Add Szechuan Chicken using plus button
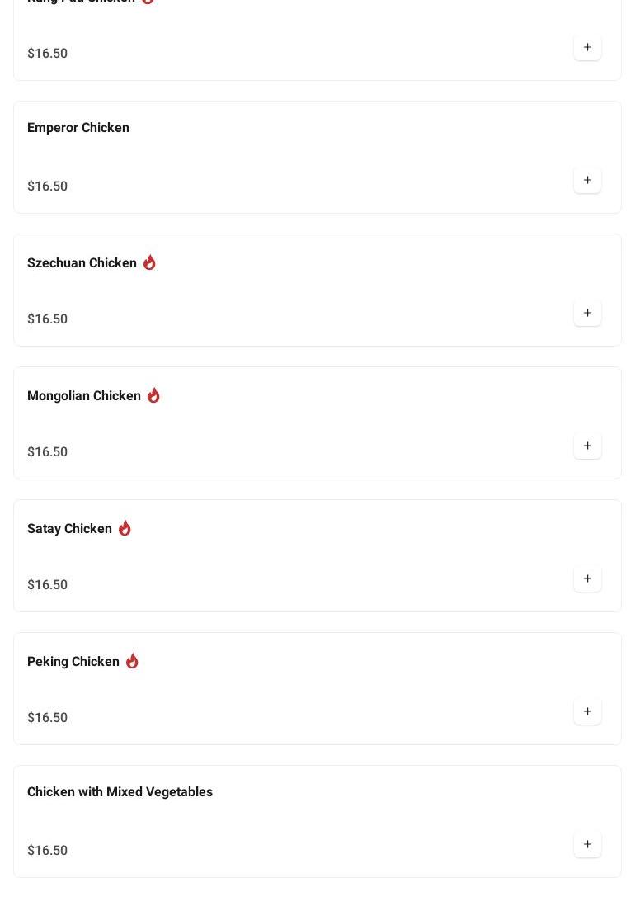The height and width of the screenshot is (897, 635). (587, 314)
